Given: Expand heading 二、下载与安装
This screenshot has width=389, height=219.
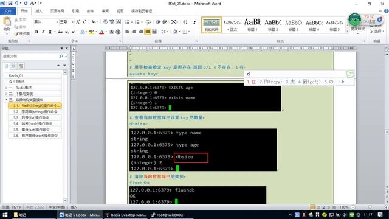Looking at the screenshot, I should (x=6, y=94).
